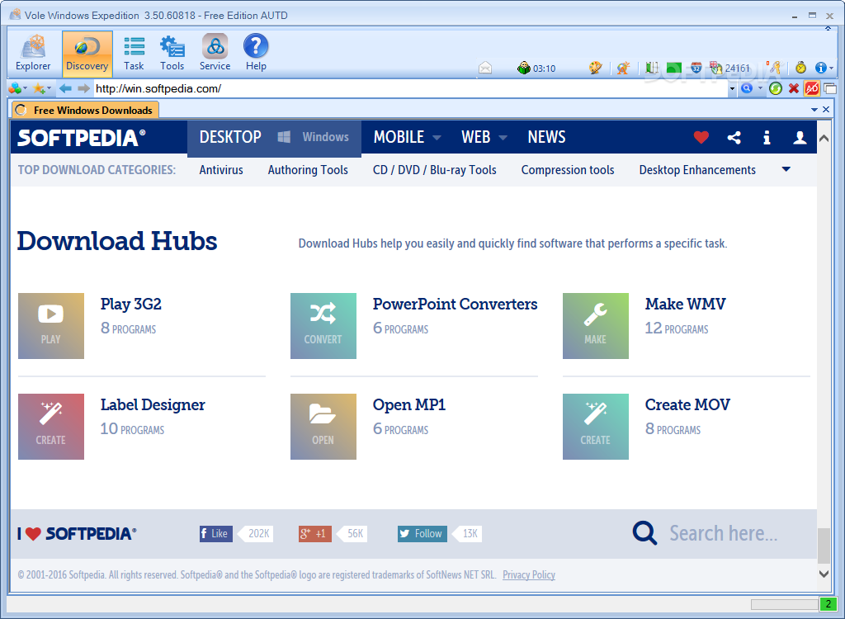Open the Task ribbon tab
Screen dimensions: 845x619
click(x=134, y=54)
